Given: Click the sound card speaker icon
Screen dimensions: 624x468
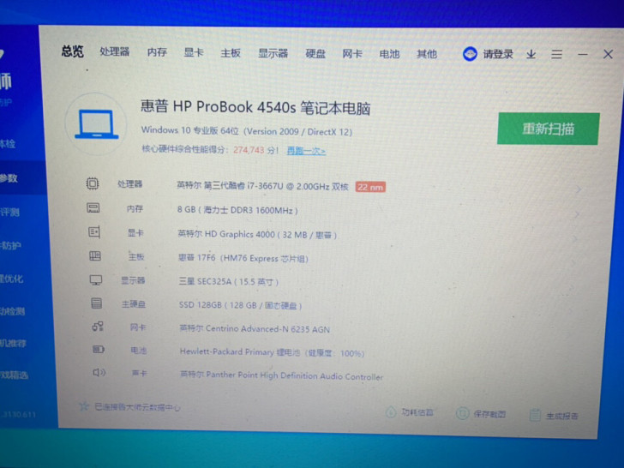Looking at the screenshot, I should (x=99, y=373).
